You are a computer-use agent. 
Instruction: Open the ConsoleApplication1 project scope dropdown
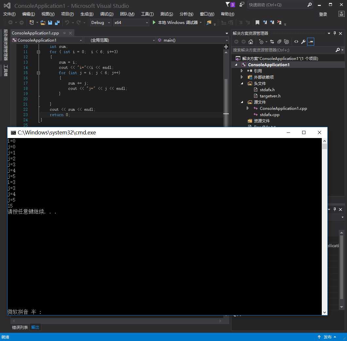[47, 40]
